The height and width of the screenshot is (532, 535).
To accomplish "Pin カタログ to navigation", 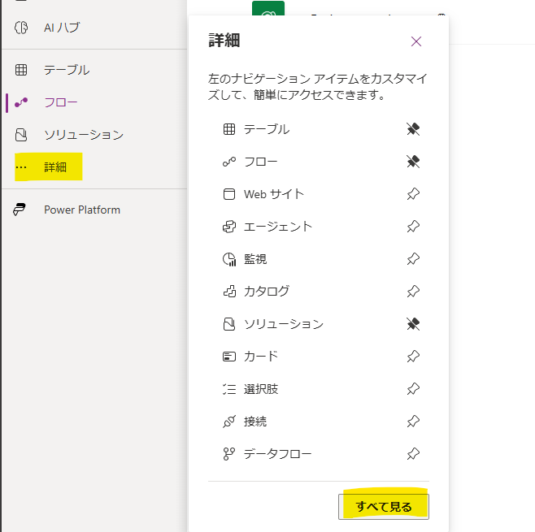I will click(413, 292).
